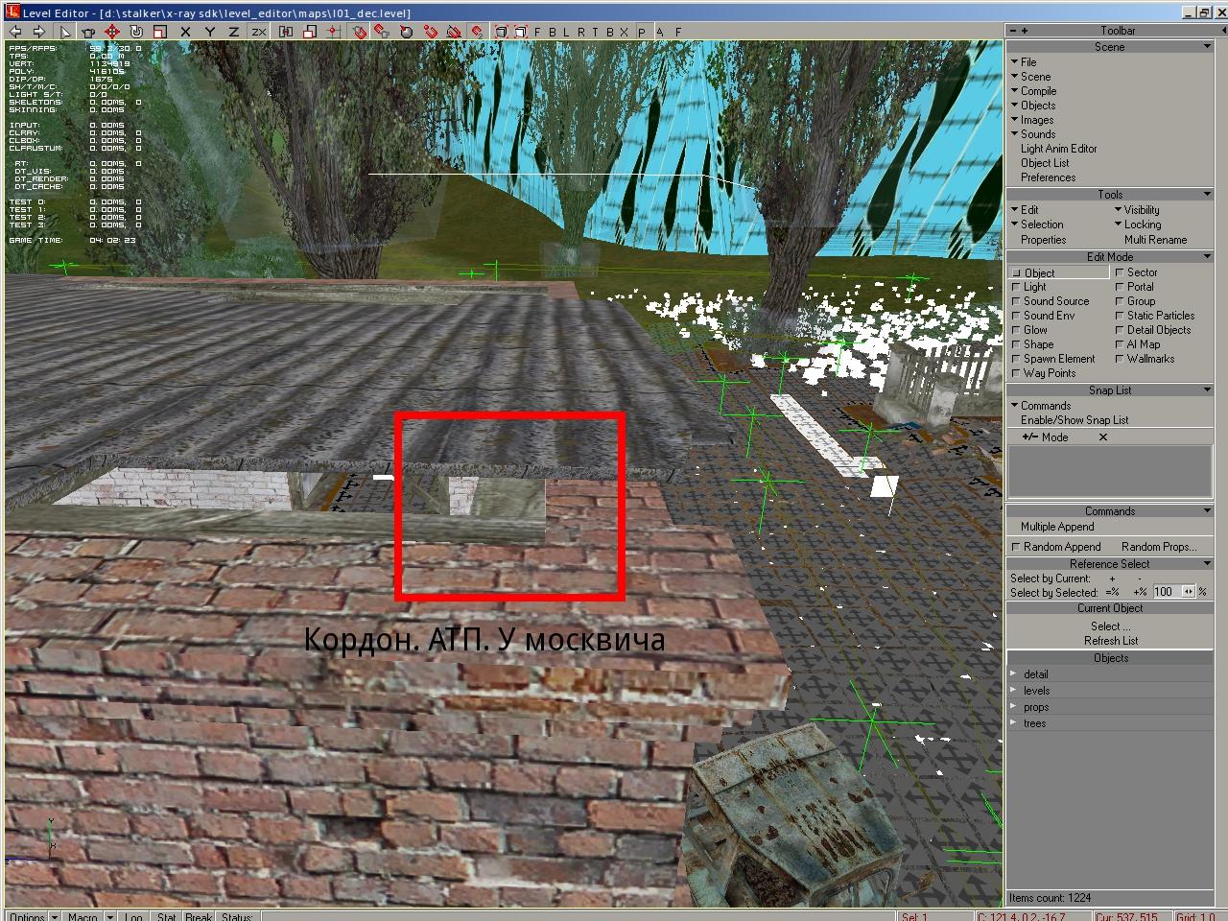Viewport: 1228px width, 921px height.
Task: Switch to Perspective view P button
Action: 642,32
